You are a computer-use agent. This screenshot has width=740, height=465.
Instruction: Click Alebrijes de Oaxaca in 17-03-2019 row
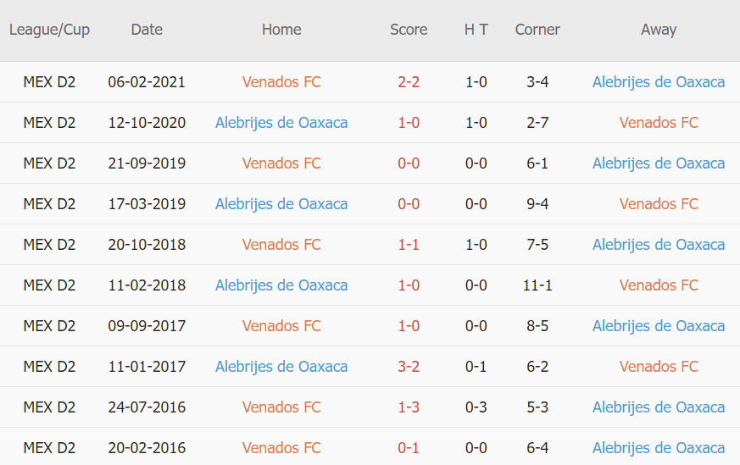281,204
